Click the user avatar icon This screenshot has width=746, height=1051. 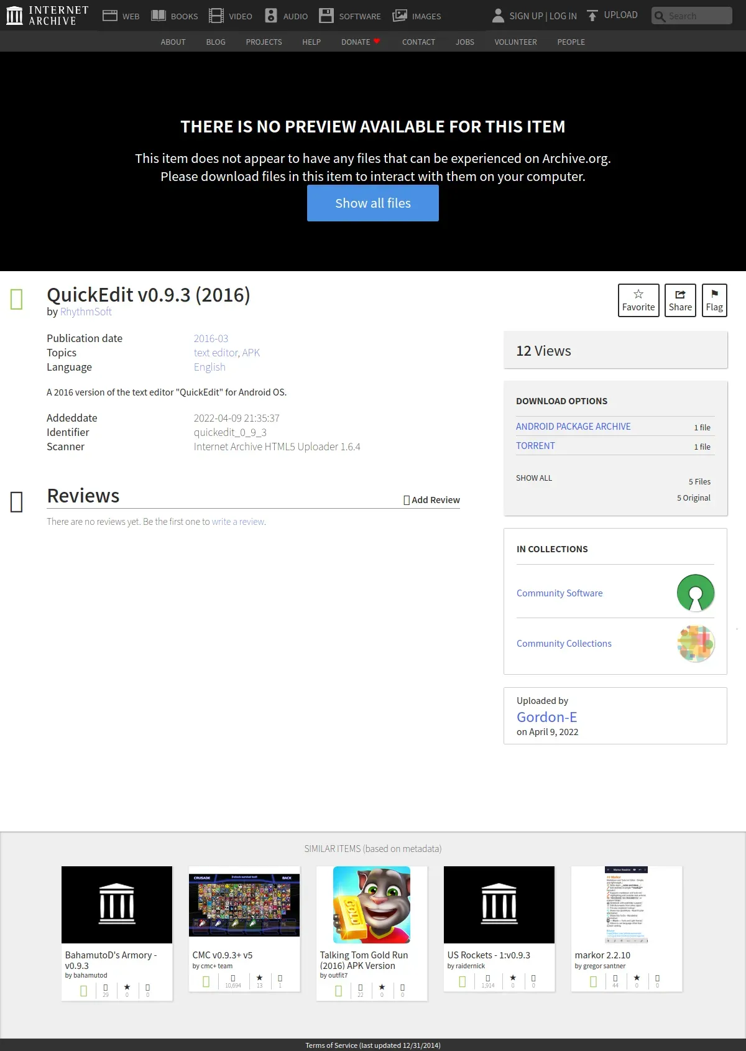[x=498, y=16]
